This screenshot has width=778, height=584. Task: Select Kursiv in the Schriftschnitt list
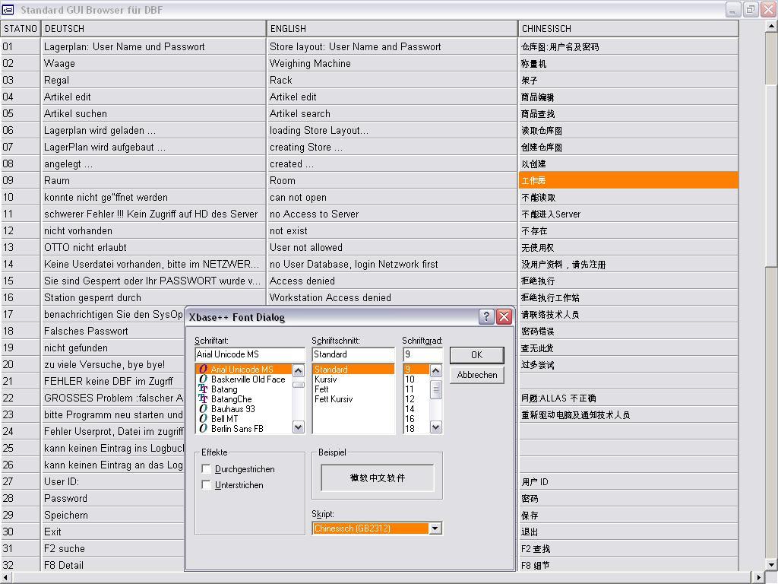[x=327, y=379]
